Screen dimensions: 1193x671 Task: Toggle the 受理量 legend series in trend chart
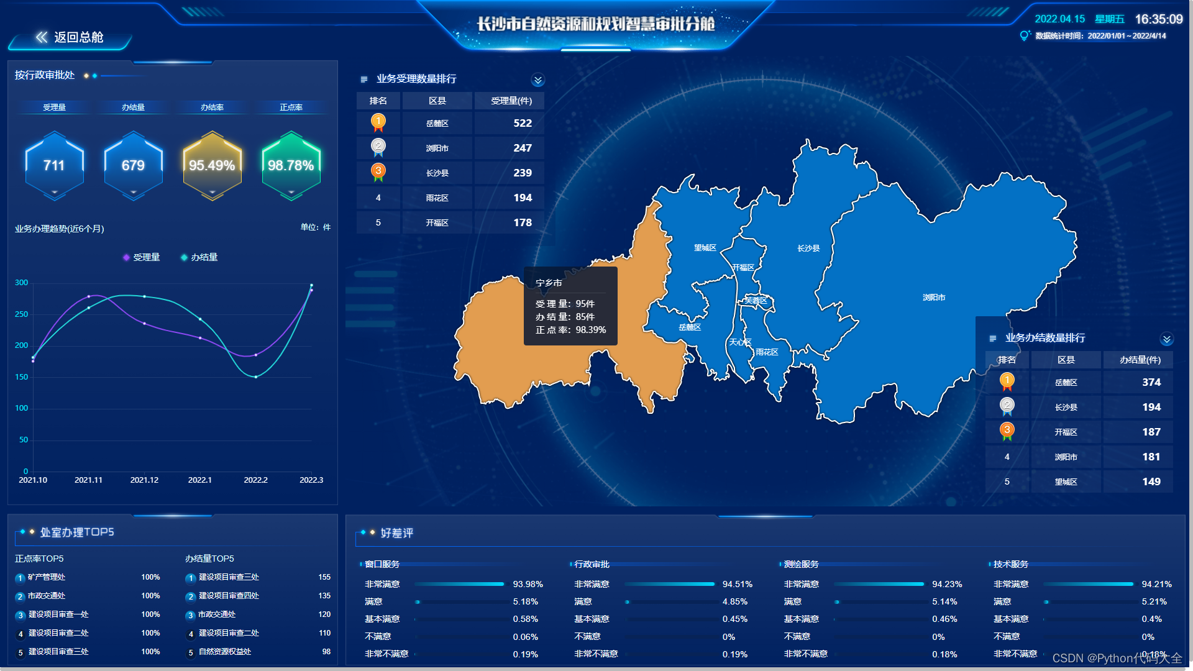coord(142,257)
